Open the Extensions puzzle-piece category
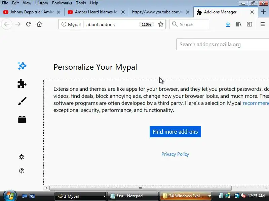Viewport: 269px width, 201px height. pyautogui.click(x=22, y=83)
